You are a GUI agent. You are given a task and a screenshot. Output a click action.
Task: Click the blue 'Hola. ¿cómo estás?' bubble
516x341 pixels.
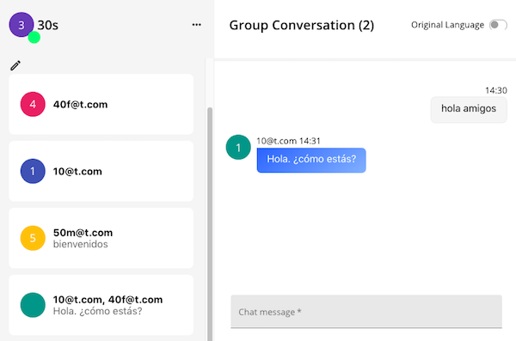point(311,160)
